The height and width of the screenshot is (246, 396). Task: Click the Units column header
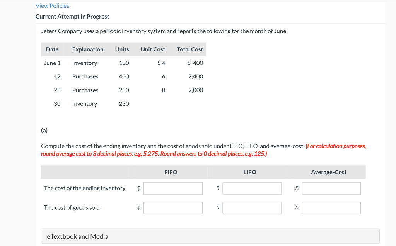[122, 49]
